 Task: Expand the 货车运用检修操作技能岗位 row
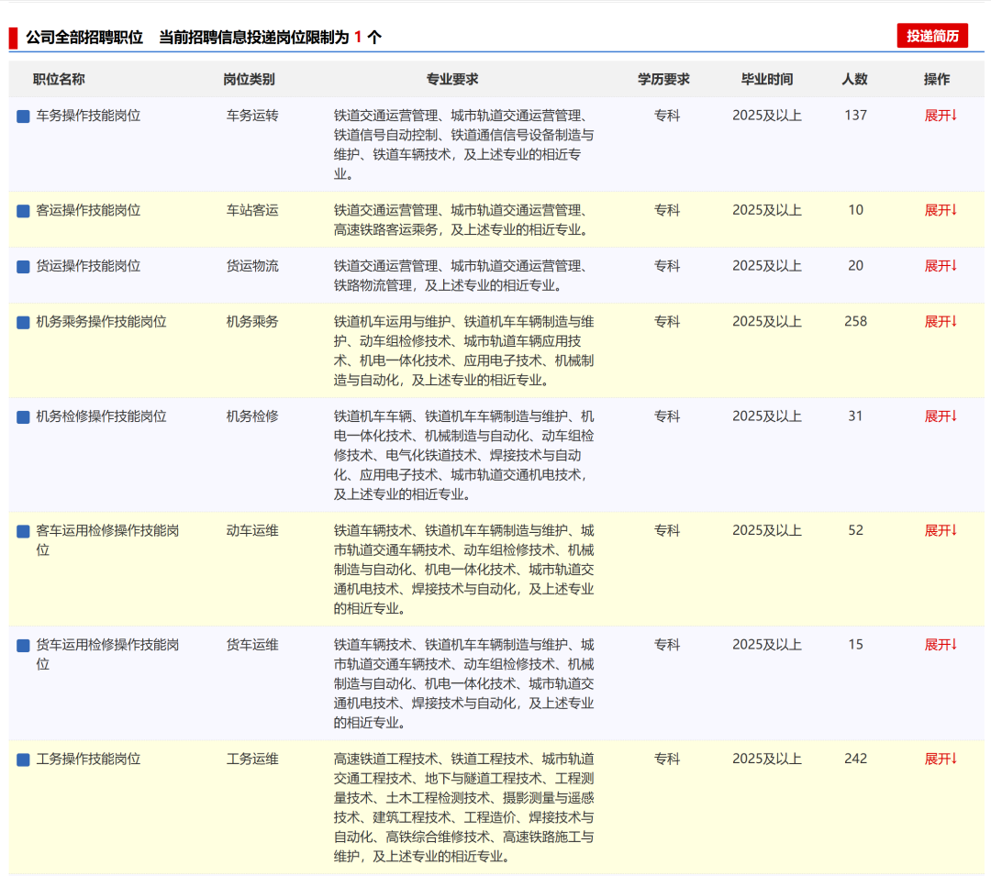941,645
